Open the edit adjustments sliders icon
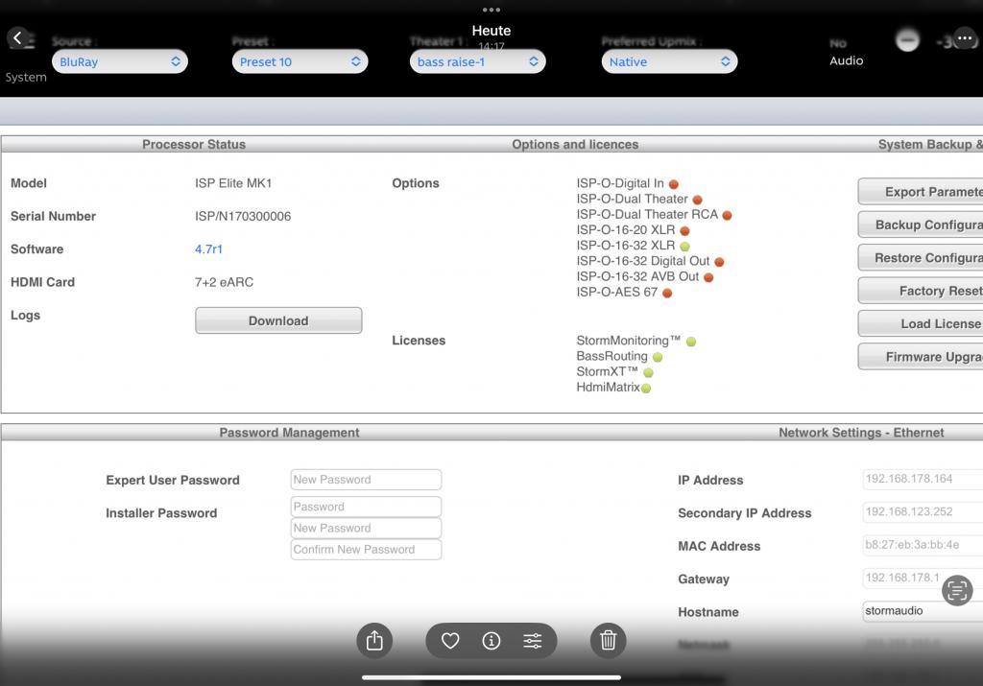983x686 pixels. coord(533,641)
